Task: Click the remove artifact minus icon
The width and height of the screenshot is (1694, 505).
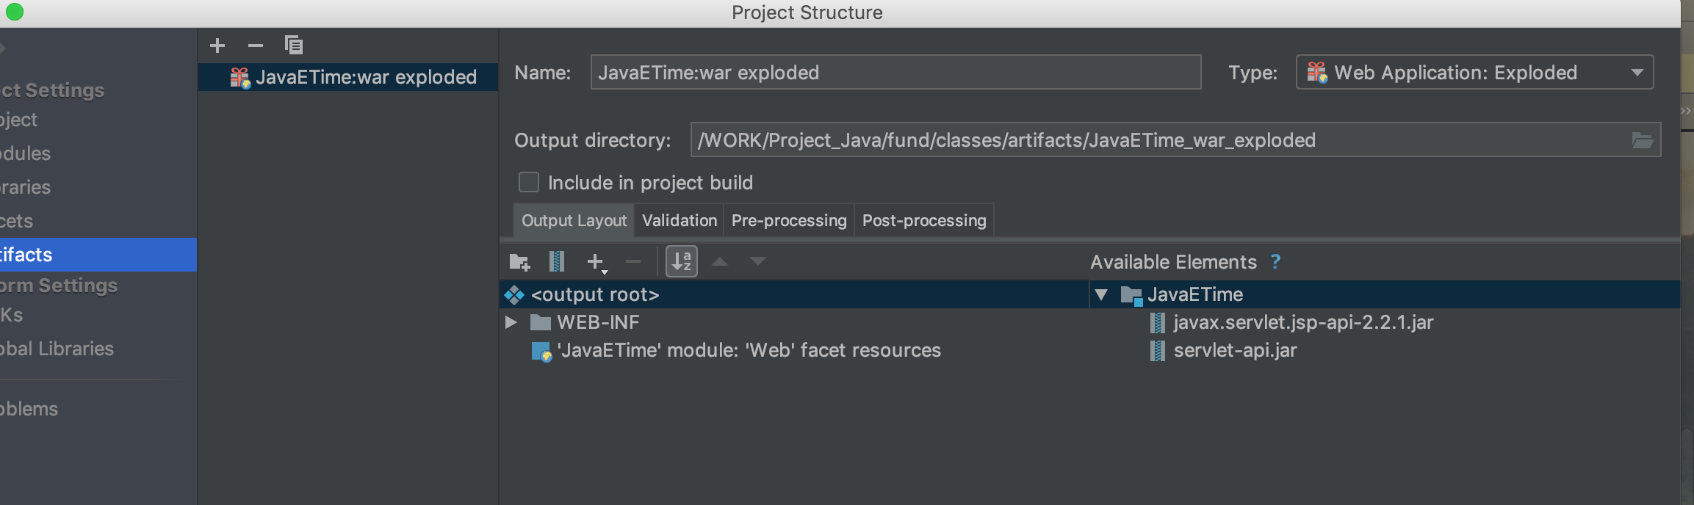Action: (256, 46)
